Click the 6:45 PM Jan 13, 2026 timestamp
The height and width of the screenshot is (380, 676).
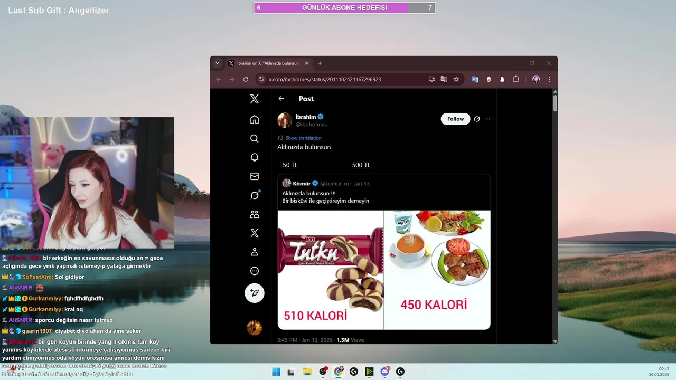[305, 340]
